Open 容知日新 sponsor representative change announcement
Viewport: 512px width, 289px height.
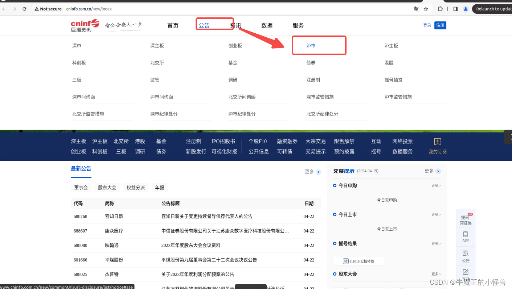207,216
